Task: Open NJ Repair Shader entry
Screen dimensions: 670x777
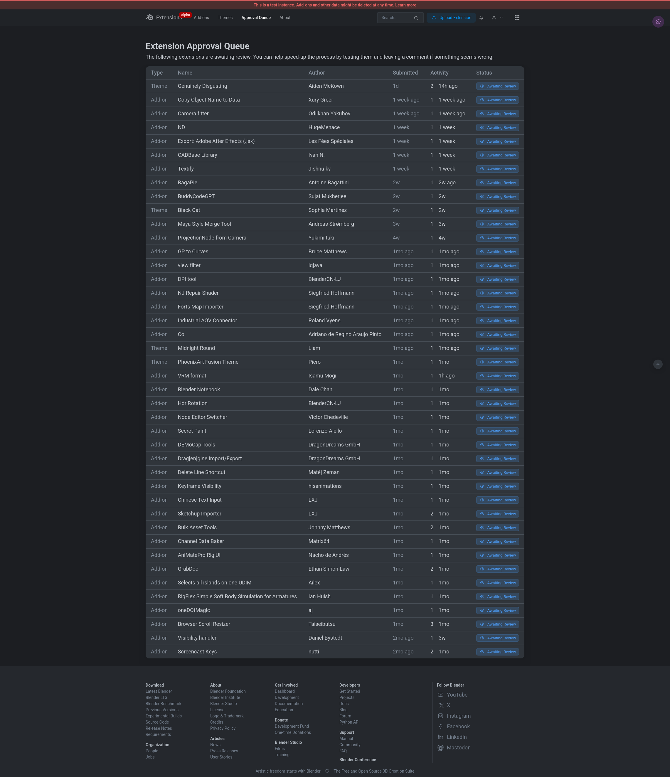Action: pos(198,293)
